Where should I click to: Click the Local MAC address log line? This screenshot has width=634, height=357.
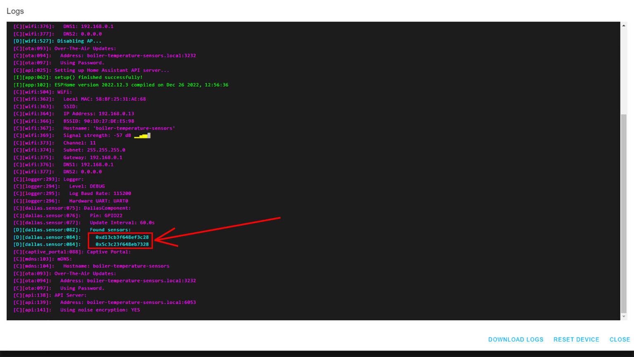coord(104,99)
